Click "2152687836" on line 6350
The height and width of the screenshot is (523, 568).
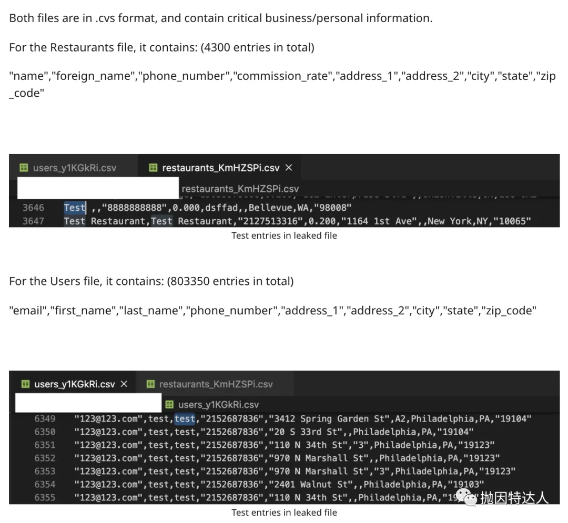point(232,432)
